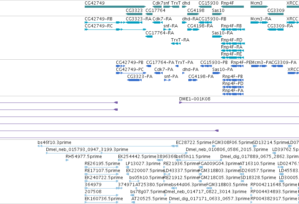
Task: Click the CG42749-RB transcript label
Action: [99, 19]
